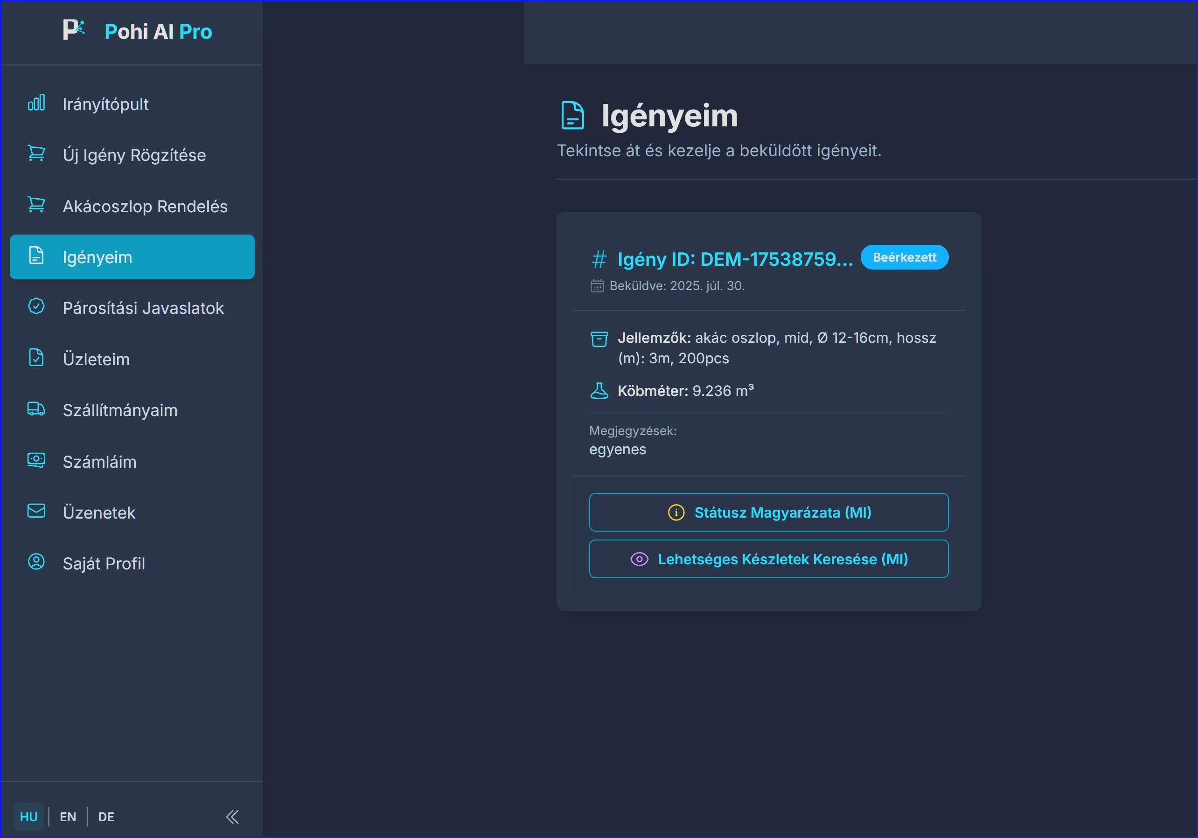The width and height of the screenshot is (1198, 838).
Task: Click the document check icon beside Üzleteim
Action: point(36,358)
